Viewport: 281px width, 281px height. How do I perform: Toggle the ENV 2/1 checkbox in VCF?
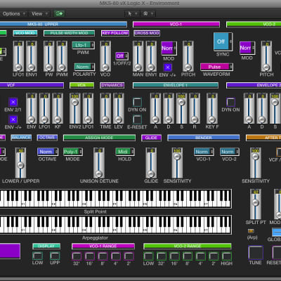[13, 102]
